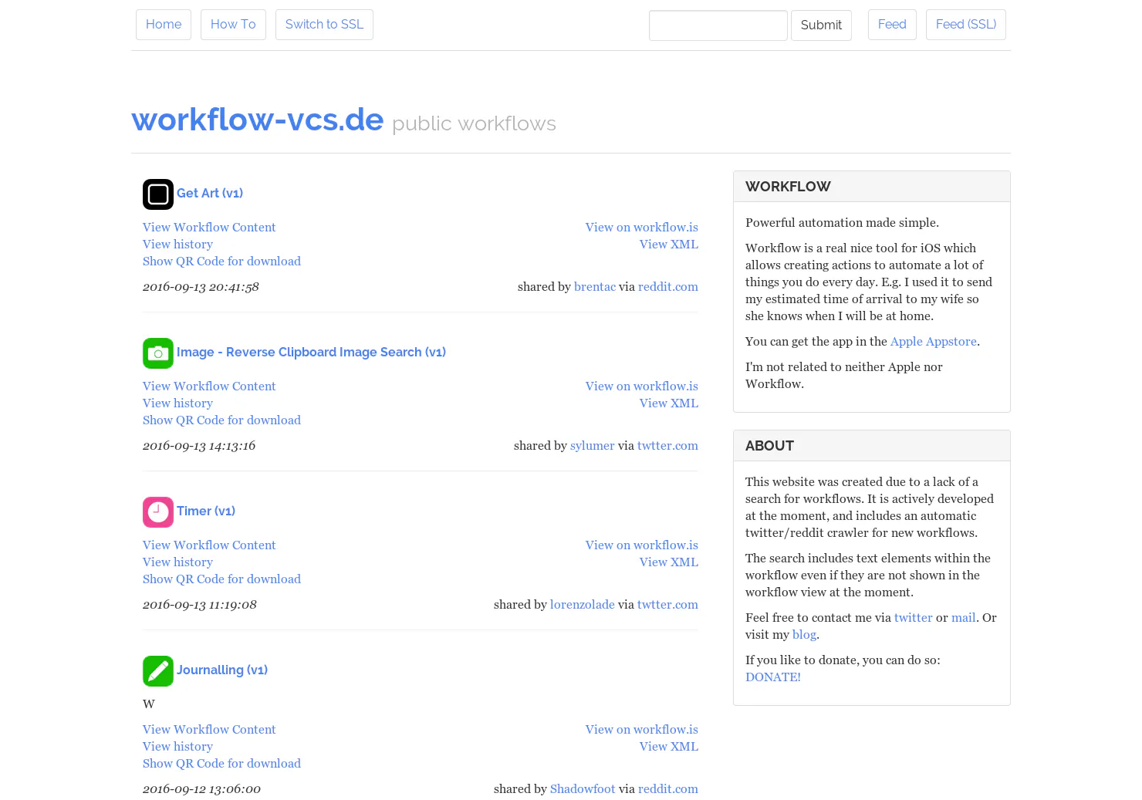Open user Shadowfoot's link
Viewport: 1142px width, 800px height.
(x=583, y=788)
